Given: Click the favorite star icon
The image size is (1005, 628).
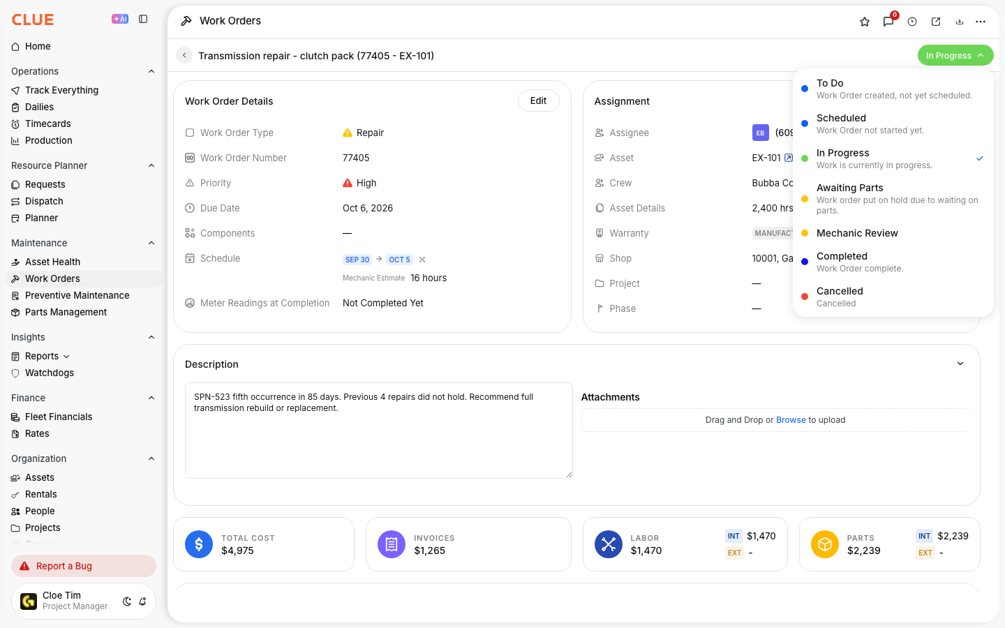Looking at the screenshot, I should tap(865, 22).
